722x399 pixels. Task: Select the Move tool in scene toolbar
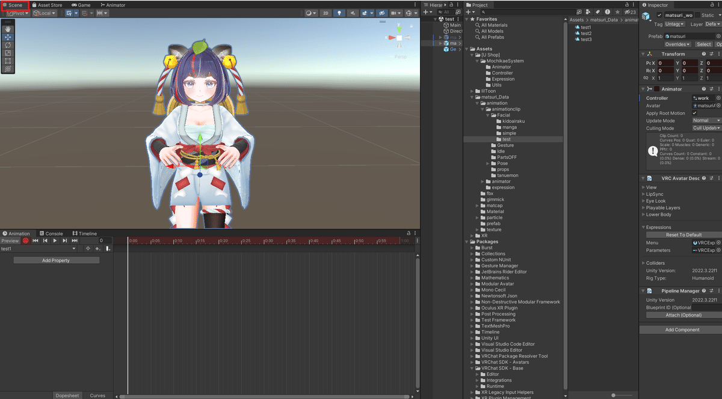(x=8, y=37)
